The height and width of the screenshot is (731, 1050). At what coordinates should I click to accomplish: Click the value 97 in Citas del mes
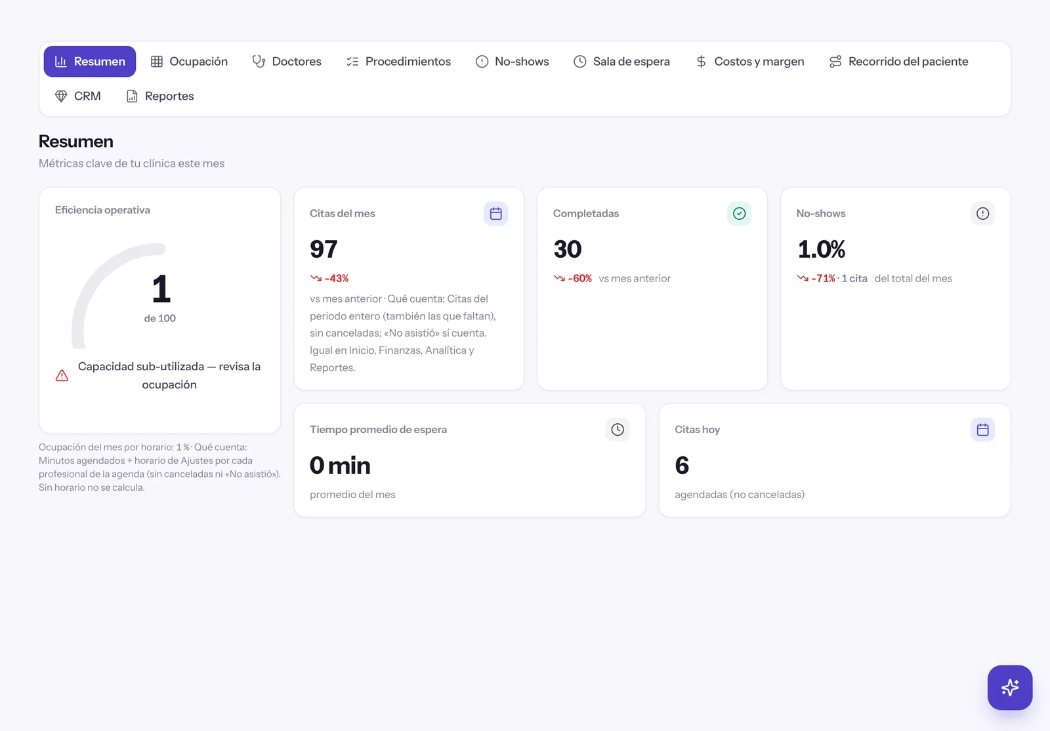[324, 249]
